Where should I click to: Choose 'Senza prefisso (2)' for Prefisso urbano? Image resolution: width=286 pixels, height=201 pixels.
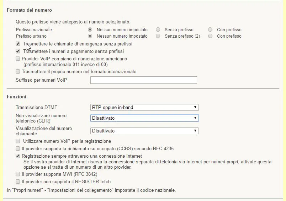click(x=158, y=36)
